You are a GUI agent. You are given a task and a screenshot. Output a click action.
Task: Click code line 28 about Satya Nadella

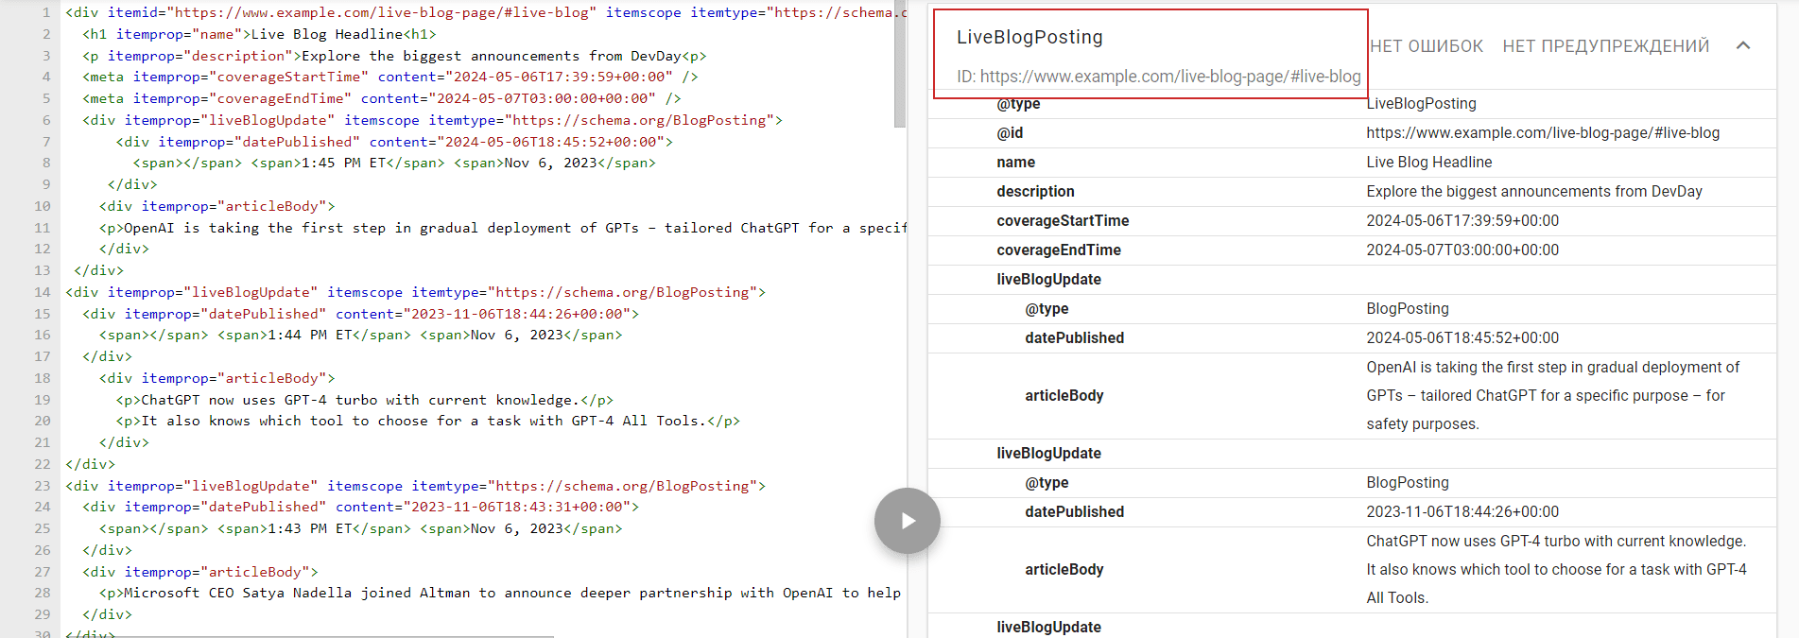(x=500, y=593)
